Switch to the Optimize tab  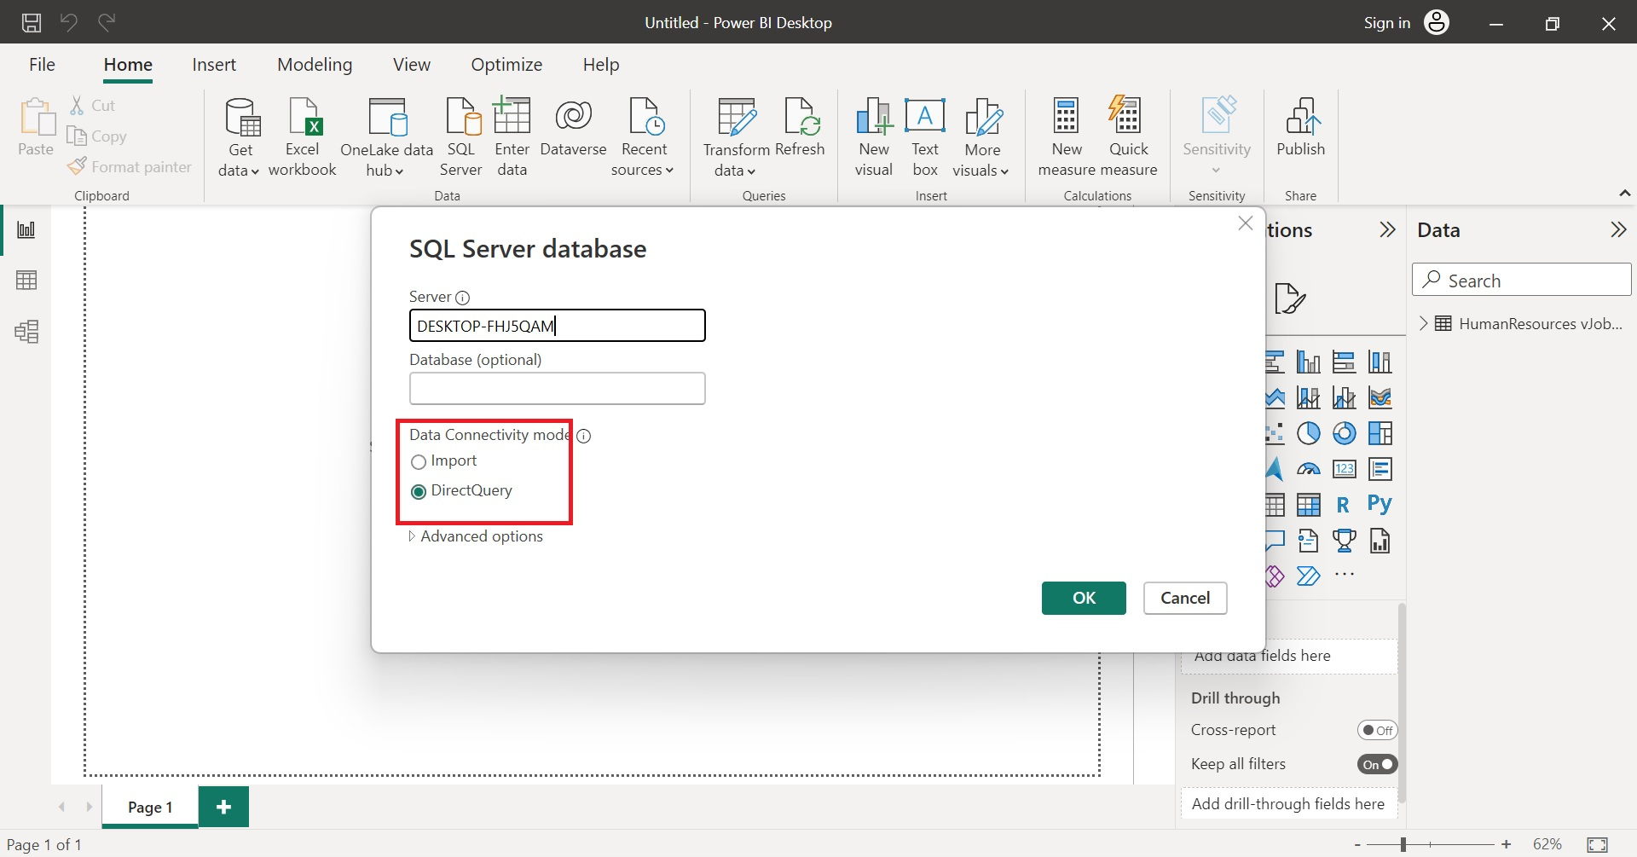pyautogui.click(x=506, y=65)
